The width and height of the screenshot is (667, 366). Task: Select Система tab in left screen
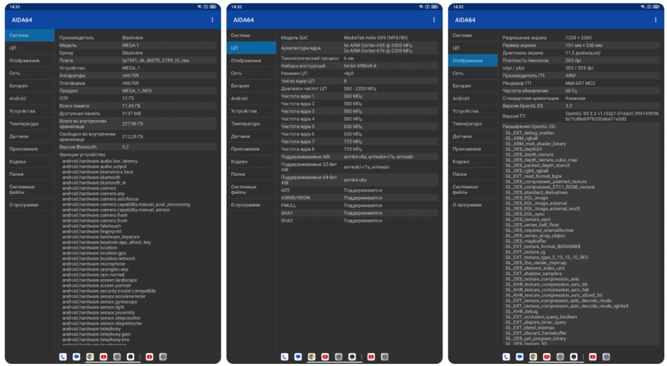(30, 35)
